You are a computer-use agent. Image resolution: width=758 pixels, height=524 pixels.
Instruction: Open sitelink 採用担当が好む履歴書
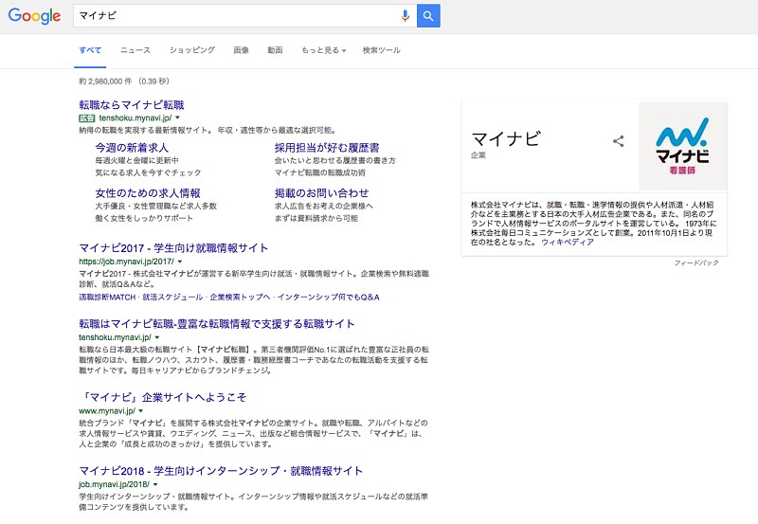click(x=327, y=148)
